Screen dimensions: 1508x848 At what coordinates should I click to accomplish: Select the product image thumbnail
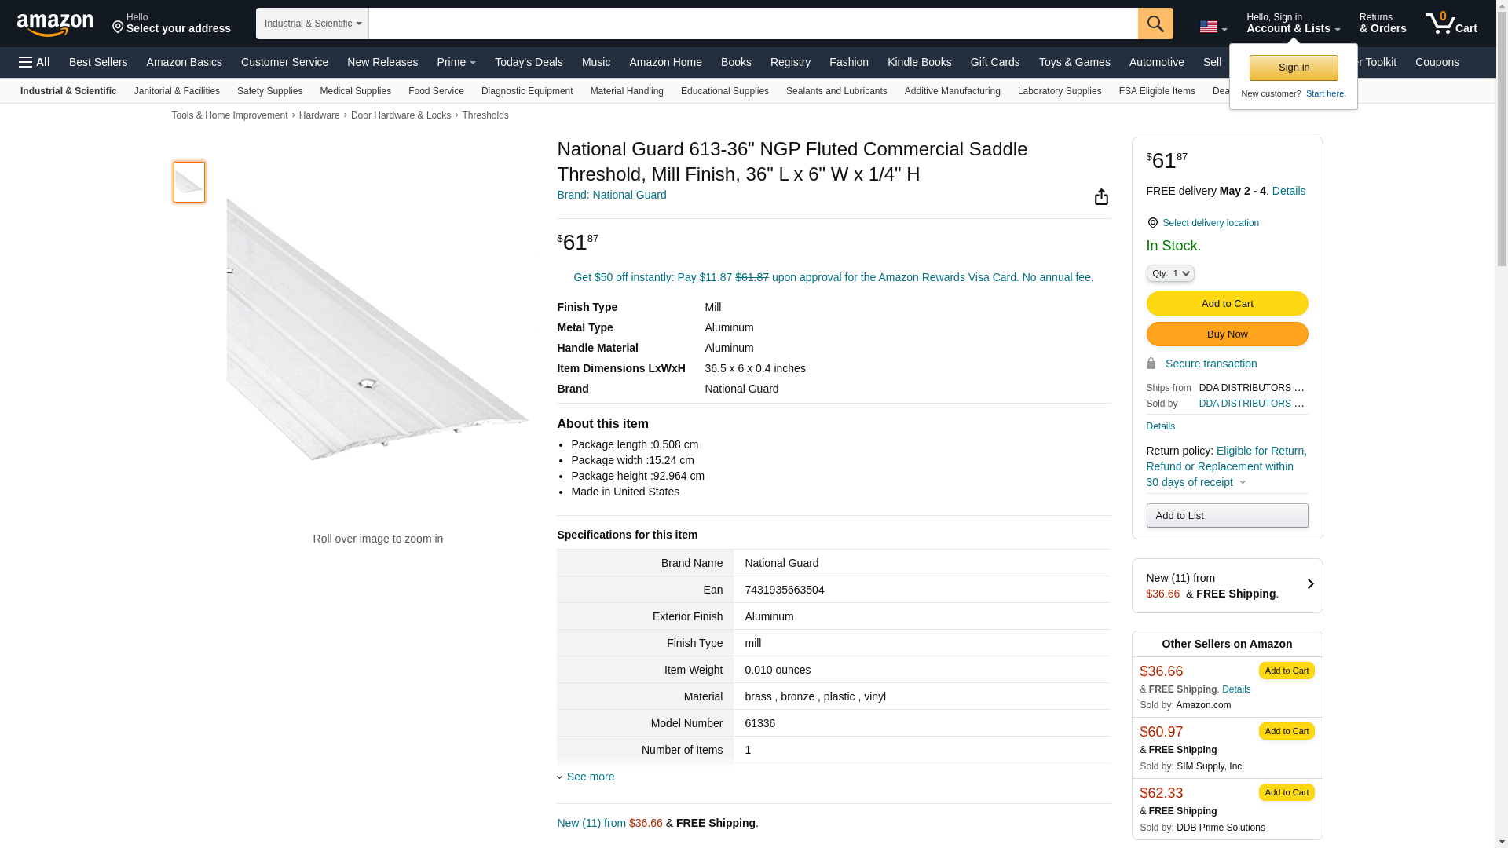[x=189, y=182]
